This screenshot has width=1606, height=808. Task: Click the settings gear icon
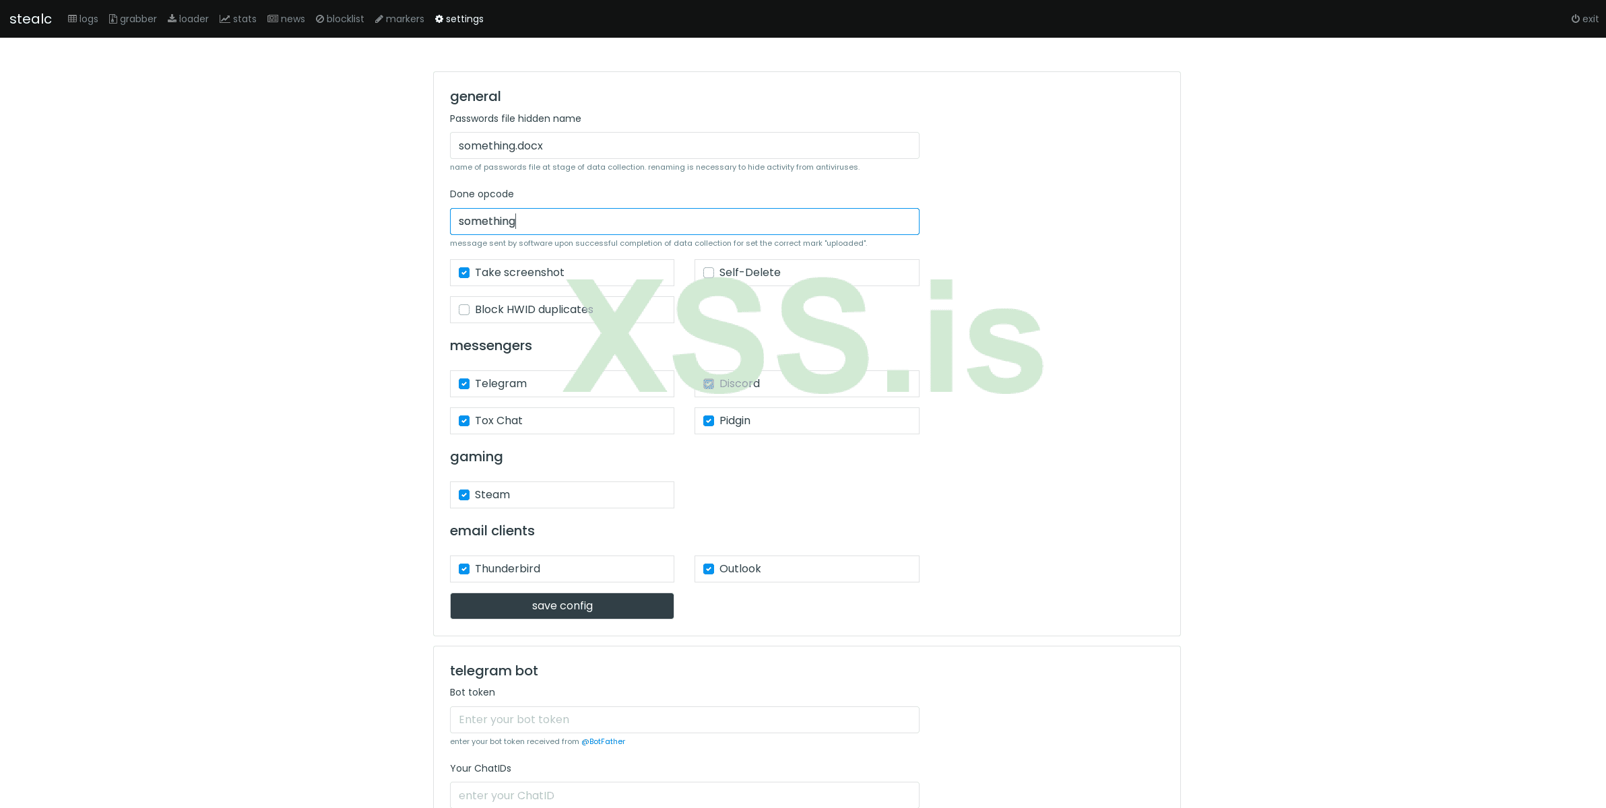point(439,19)
